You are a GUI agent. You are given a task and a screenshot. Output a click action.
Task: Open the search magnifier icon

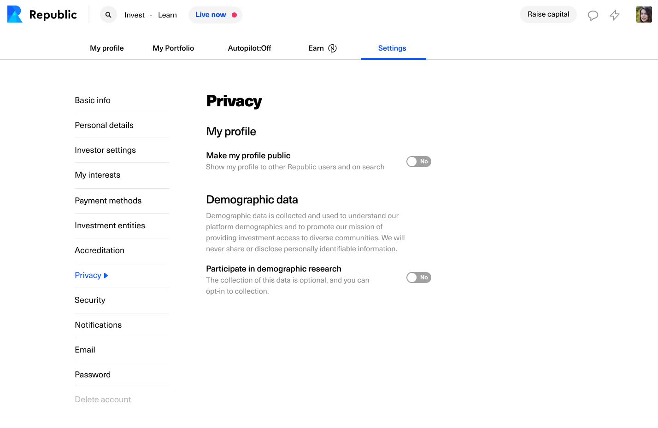pyautogui.click(x=108, y=15)
